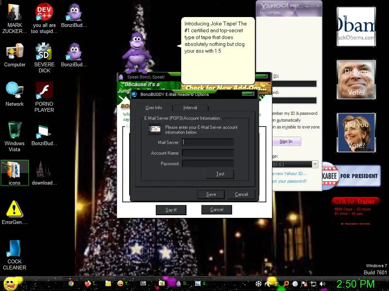Cancel the Speak Bonzi, Speak! window
The image size is (389, 291).
[x=217, y=210]
